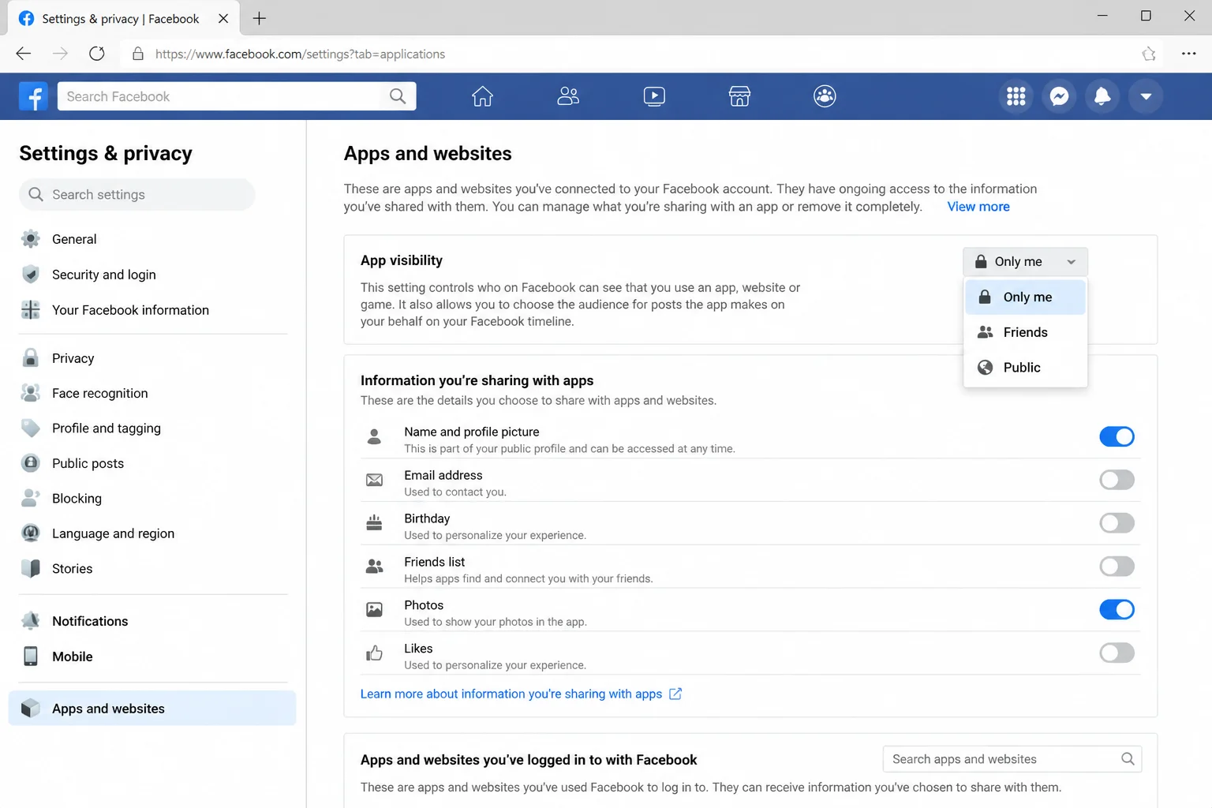This screenshot has height=808, width=1212.
Task: Enable Email address sharing toggle
Action: 1117,480
